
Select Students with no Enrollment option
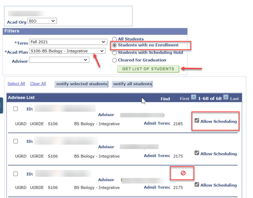click(x=114, y=45)
